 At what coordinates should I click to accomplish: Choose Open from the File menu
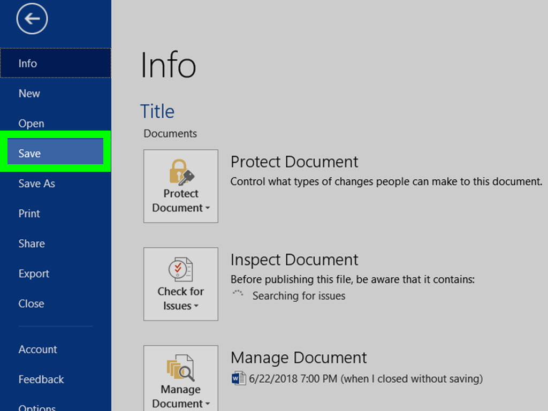coord(56,124)
